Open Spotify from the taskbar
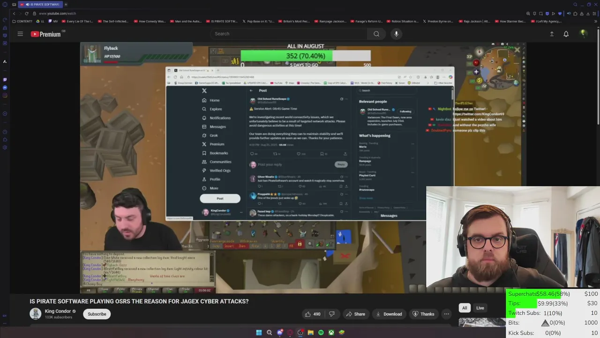Viewport: 600px width, 338px height. (321, 332)
